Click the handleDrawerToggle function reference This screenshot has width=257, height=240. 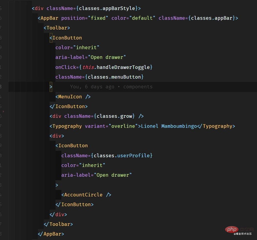(122, 67)
